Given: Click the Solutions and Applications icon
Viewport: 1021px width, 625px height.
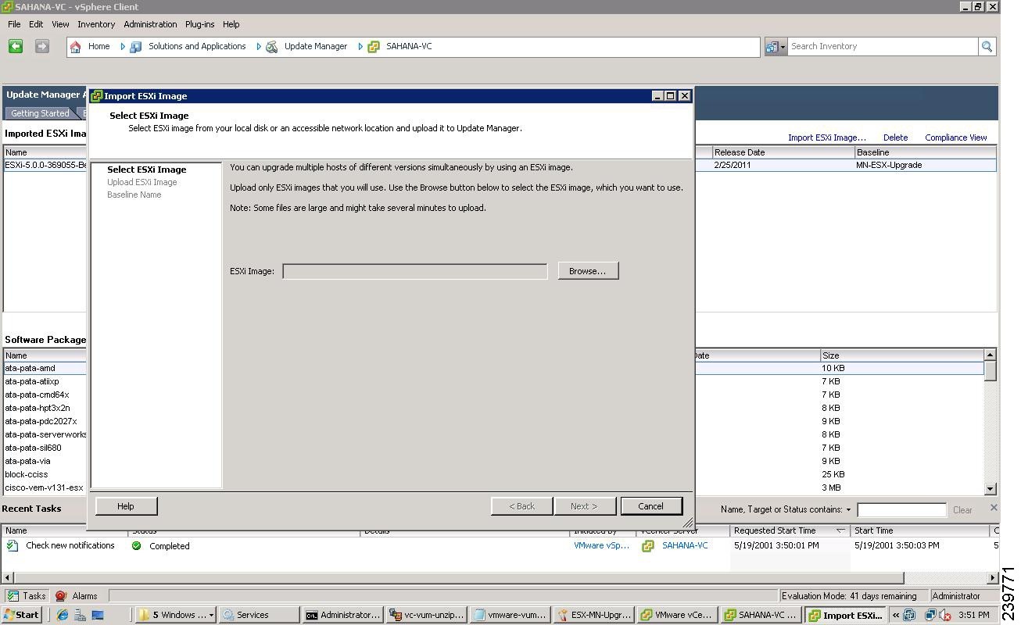Looking at the screenshot, I should click(x=135, y=47).
